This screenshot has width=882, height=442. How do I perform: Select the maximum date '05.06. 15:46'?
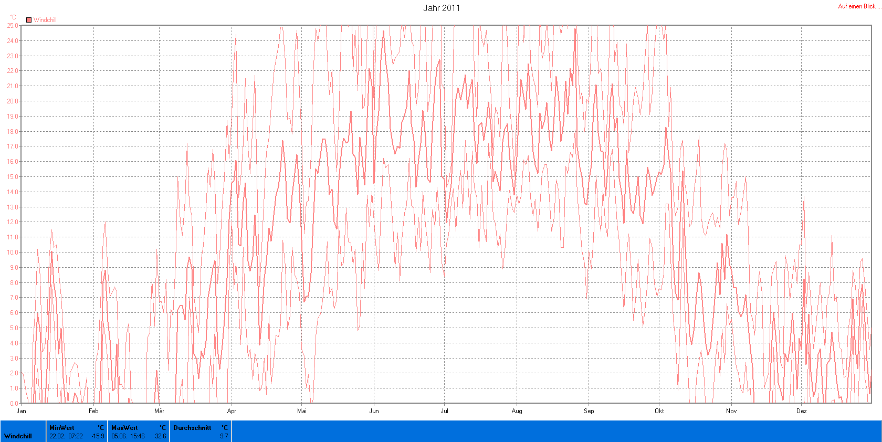click(x=128, y=436)
